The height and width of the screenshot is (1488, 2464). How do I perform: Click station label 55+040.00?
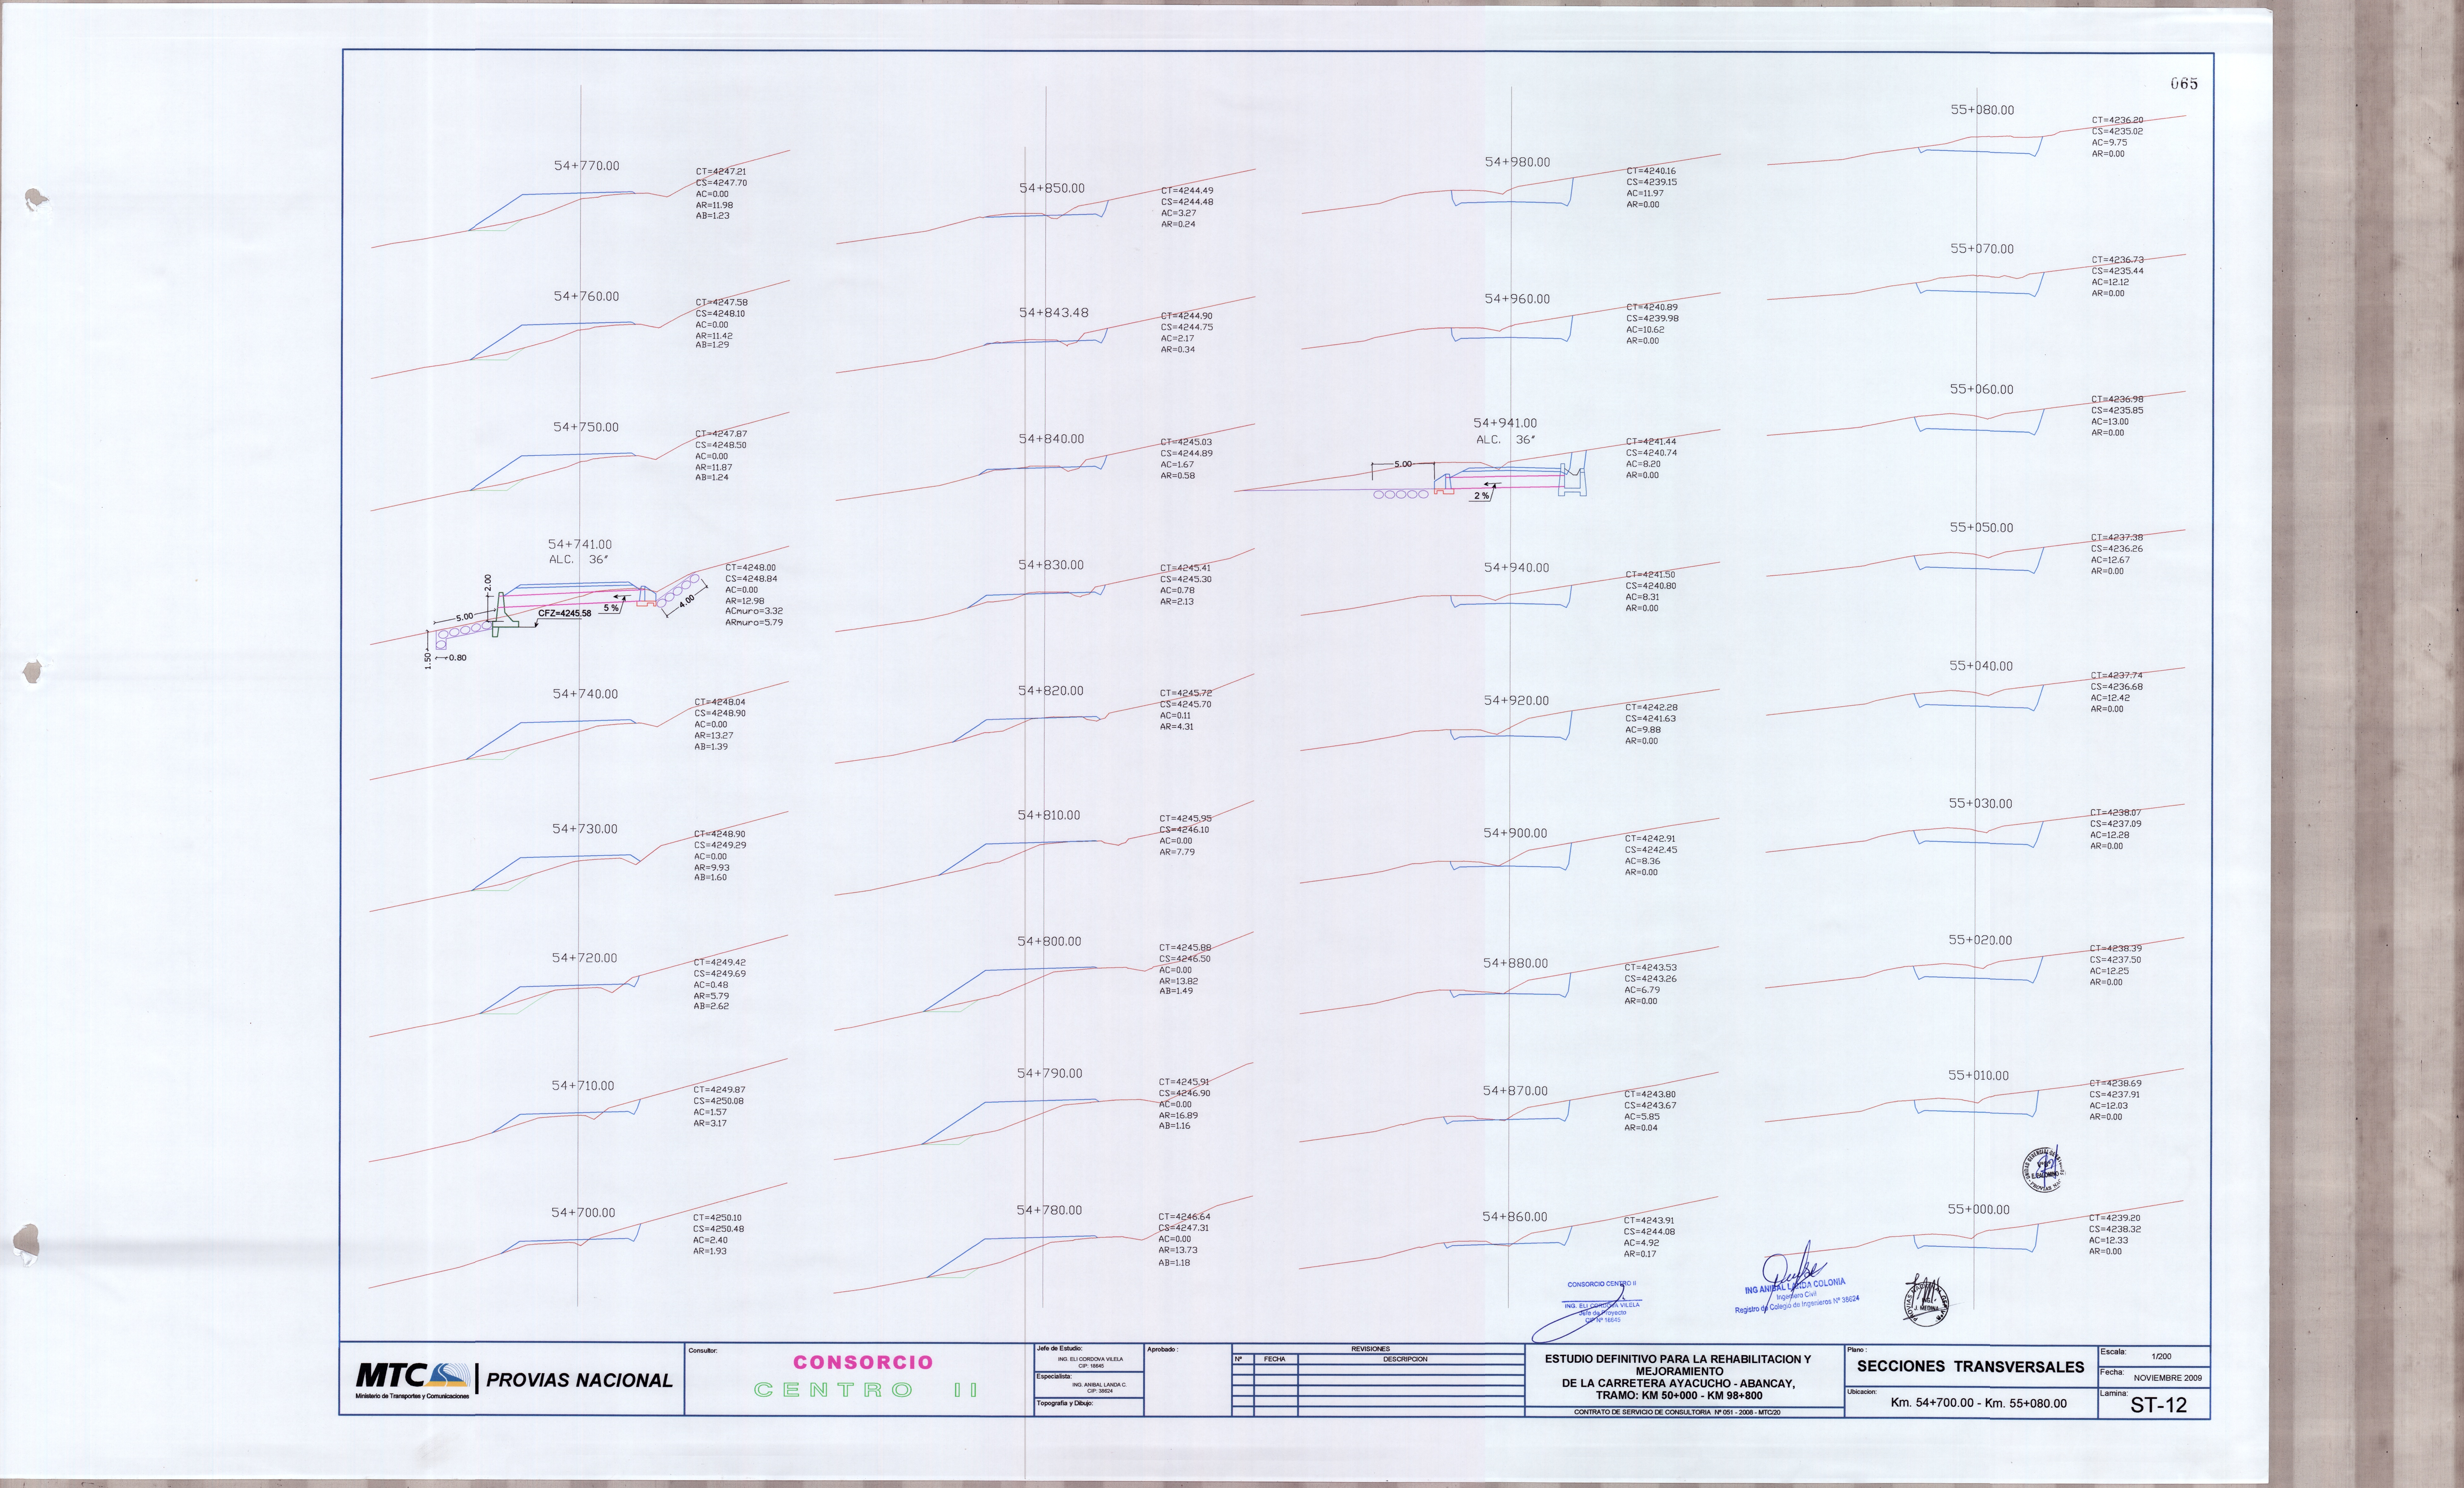1981,666
